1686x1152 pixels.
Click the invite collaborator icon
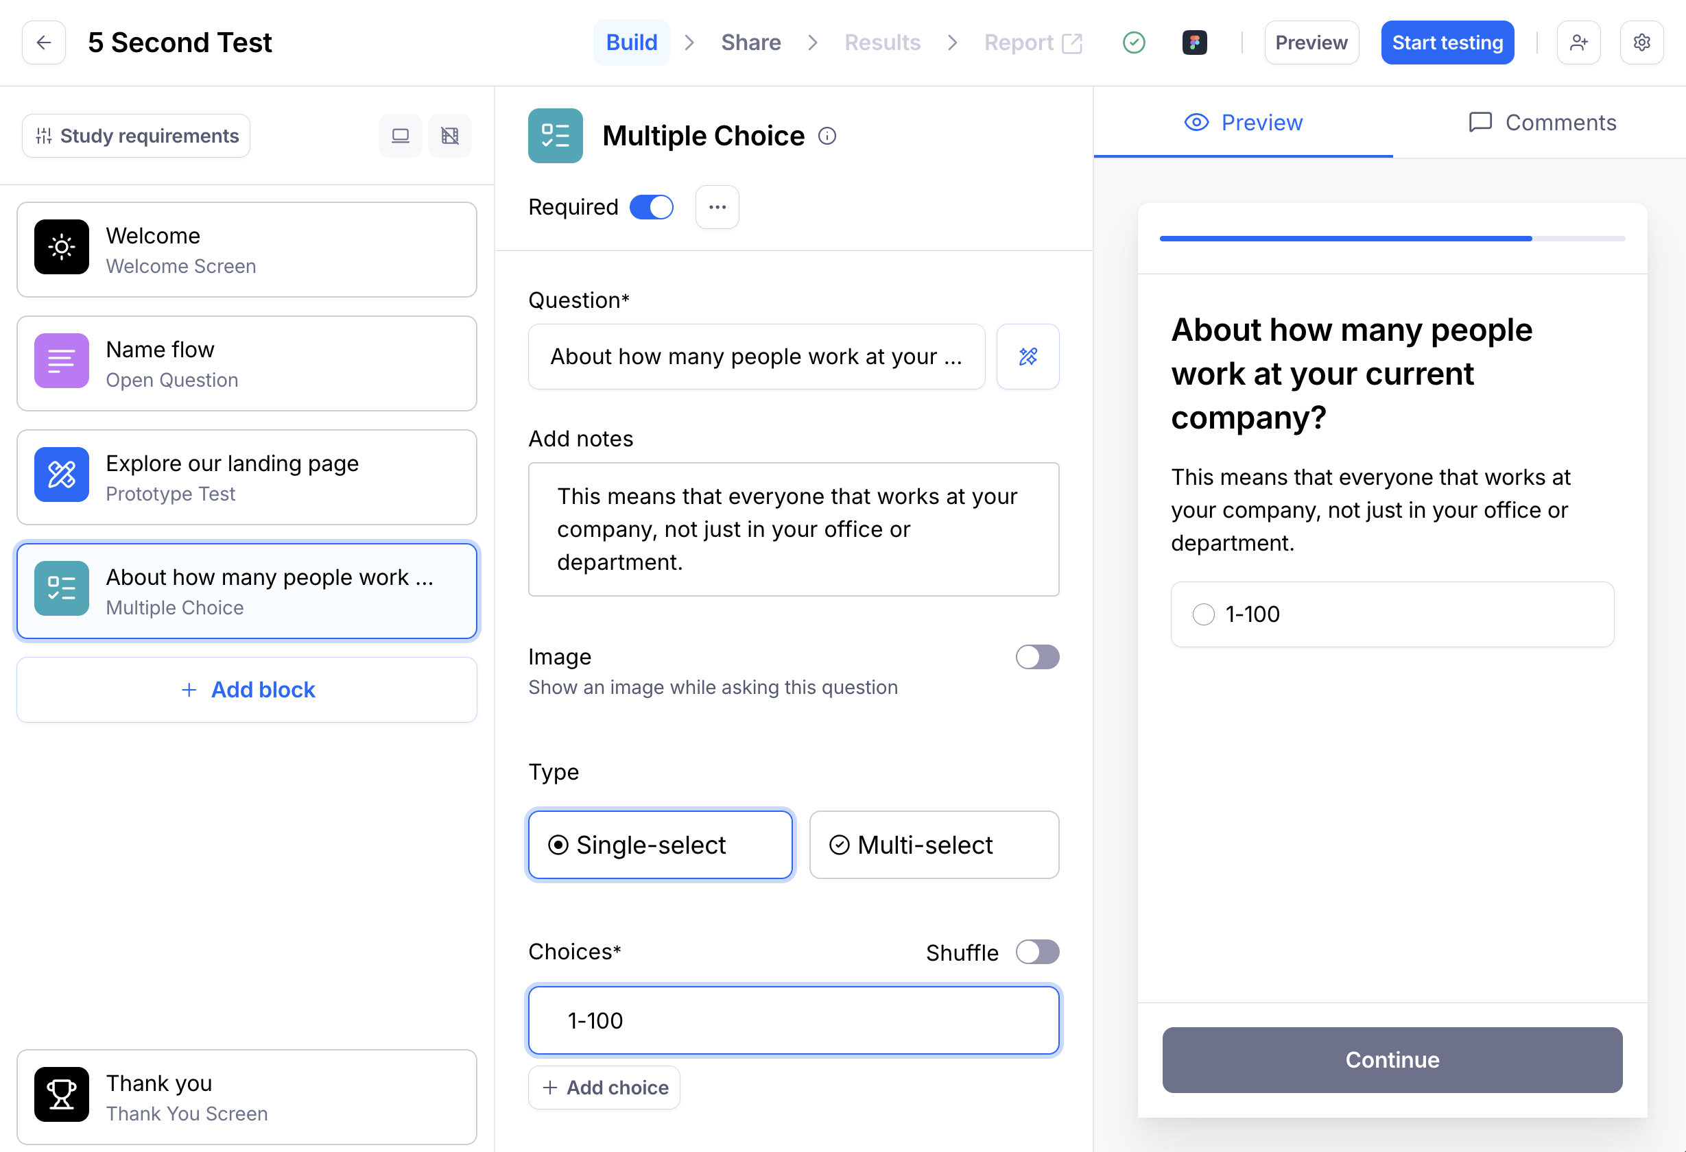[x=1578, y=43]
